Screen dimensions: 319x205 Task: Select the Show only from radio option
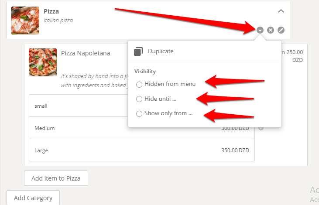click(139, 114)
